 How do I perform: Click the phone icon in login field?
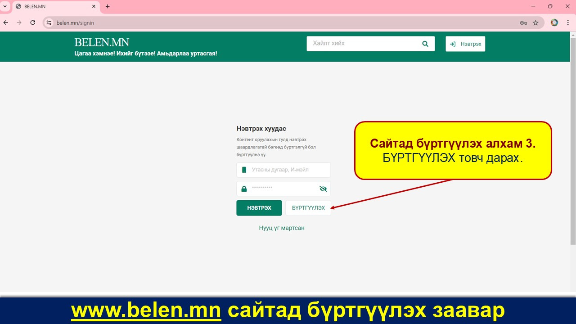pyautogui.click(x=244, y=170)
